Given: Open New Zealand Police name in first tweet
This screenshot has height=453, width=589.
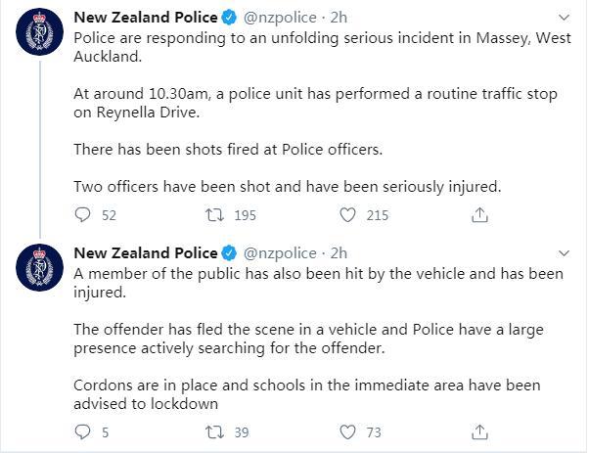Looking at the screenshot, I should [146, 18].
